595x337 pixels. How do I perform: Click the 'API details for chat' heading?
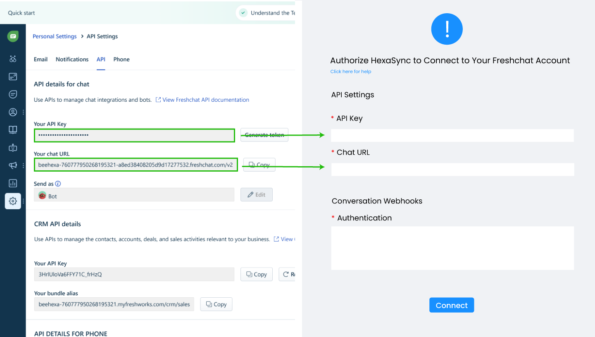(x=62, y=84)
